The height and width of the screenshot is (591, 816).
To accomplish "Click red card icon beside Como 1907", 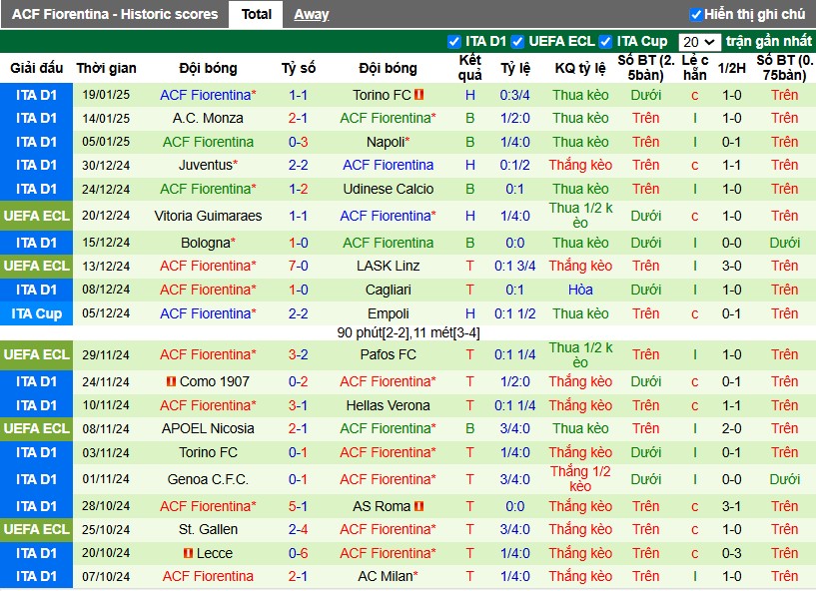I will tap(171, 381).
